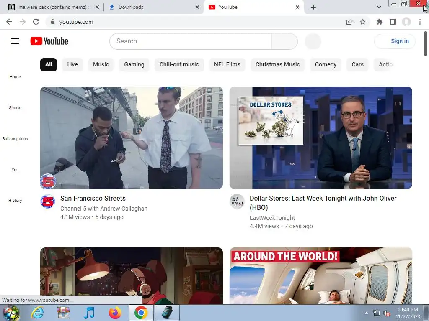Select the NFL Films chip
Viewport: 429px width, 321px height.
click(x=227, y=65)
